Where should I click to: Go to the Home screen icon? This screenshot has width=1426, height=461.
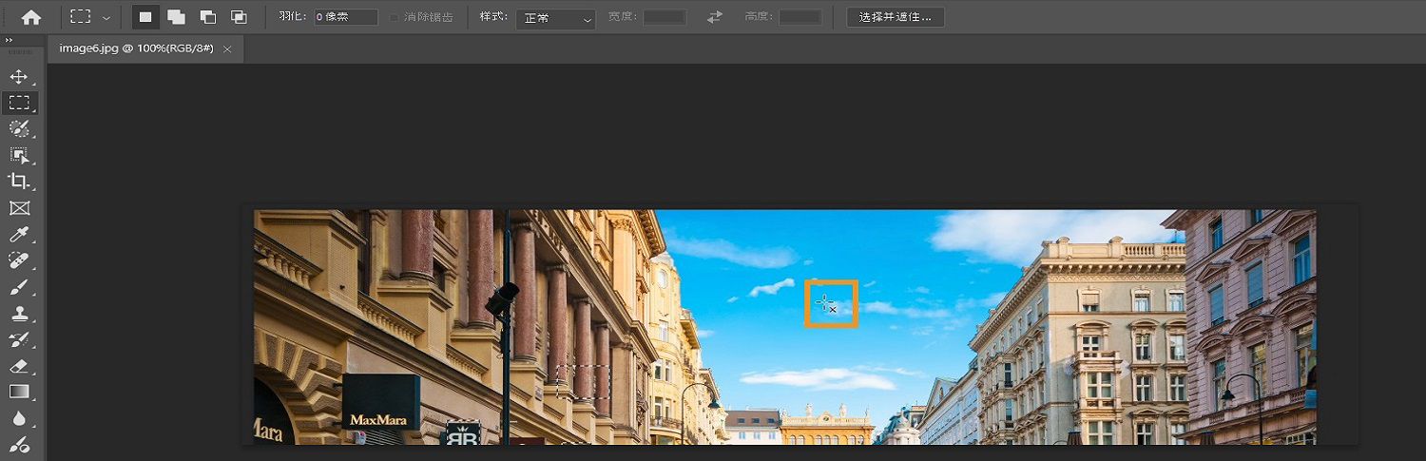point(31,17)
